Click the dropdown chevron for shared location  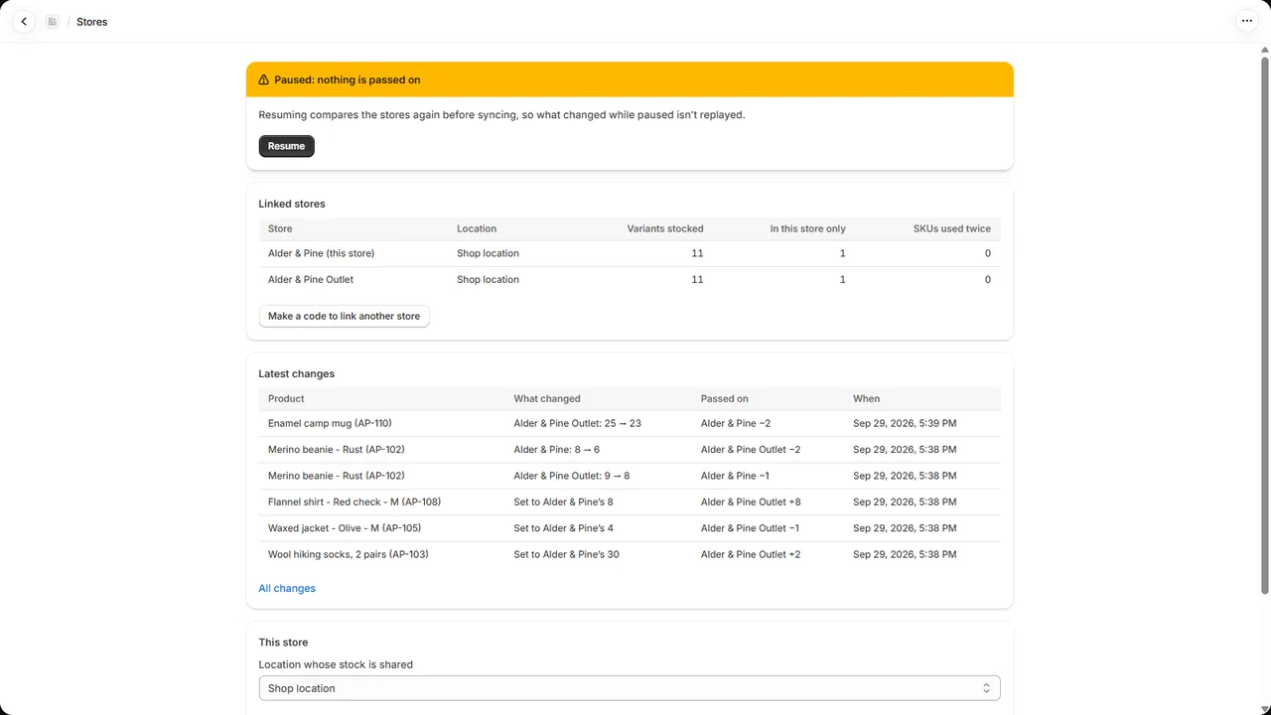[986, 688]
